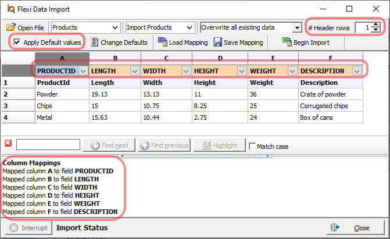Click the Flexi Data Import app icon
Image resolution: width=390 pixels, height=239 pixels.
[x=11, y=9]
